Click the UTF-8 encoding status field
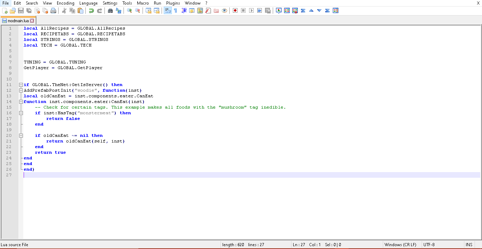This screenshot has width=482, height=249. pos(429,245)
